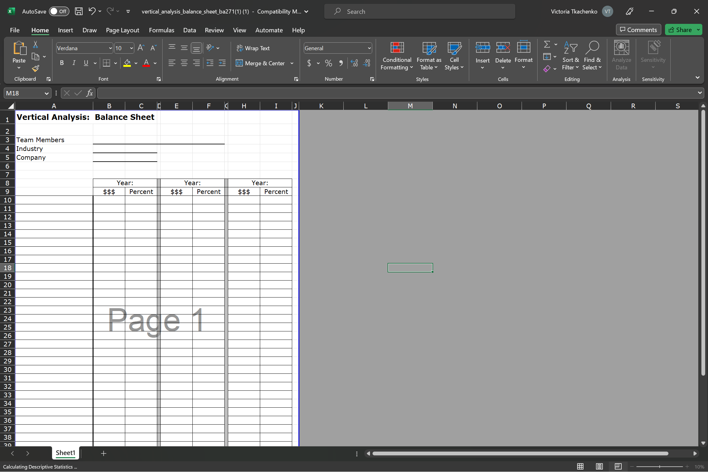Image resolution: width=708 pixels, height=472 pixels.
Task: Expand the General number format dropdown
Action: coord(369,48)
